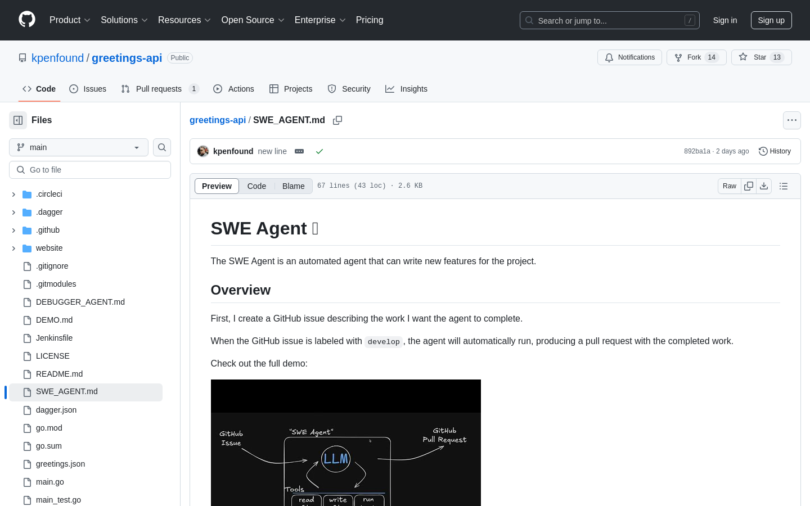The height and width of the screenshot is (506, 810).
Task: Switch to the Insights tab
Action: [406, 89]
